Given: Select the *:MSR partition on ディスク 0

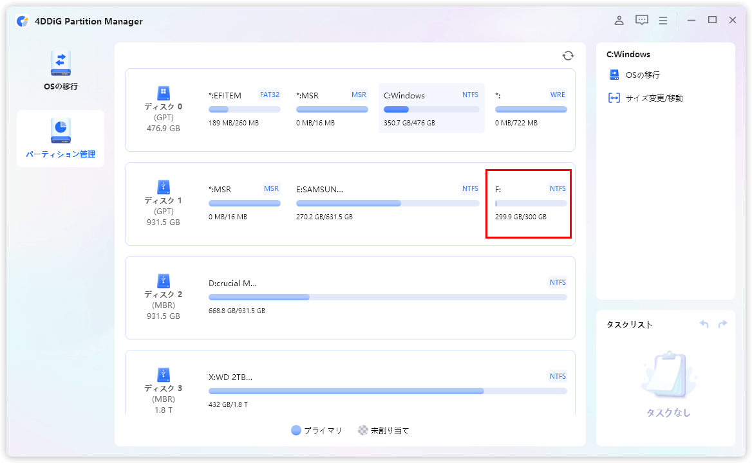Looking at the screenshot, I should pyautogui.click(x=332, y=109).
